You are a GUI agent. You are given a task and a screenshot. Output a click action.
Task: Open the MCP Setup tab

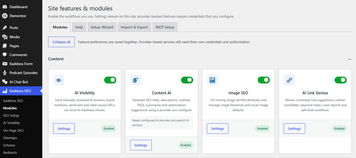pyautogui.click(x=165, y=27)
